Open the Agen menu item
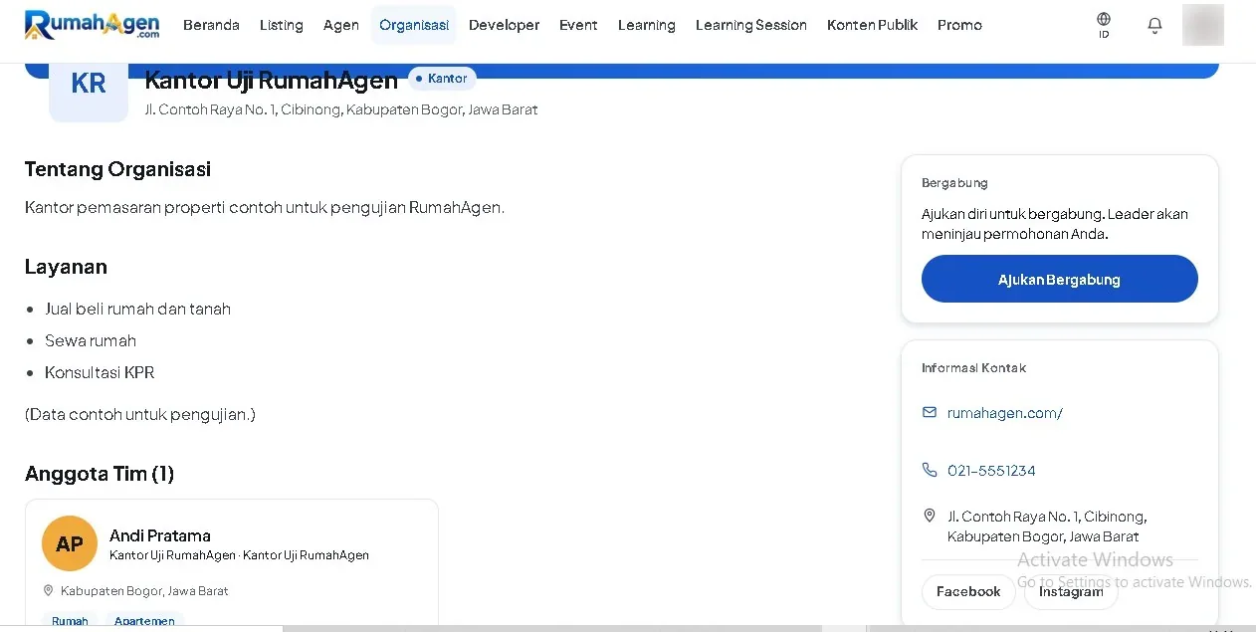1256x632 pixels. point(341,25)
